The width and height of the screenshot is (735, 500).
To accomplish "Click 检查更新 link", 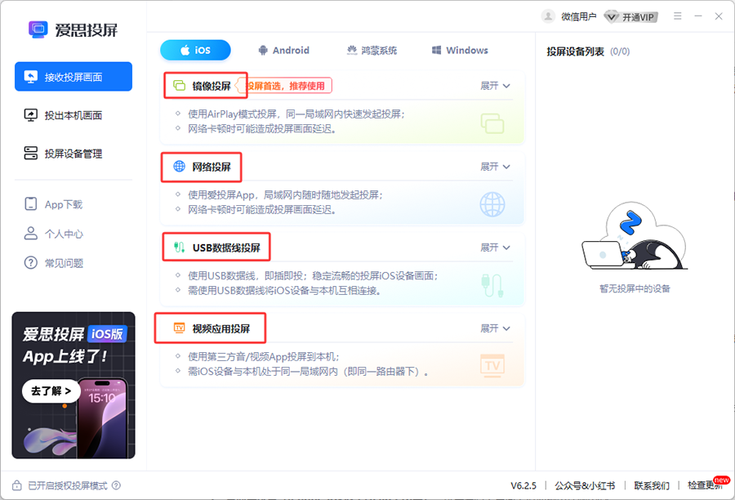I will tap(705, 485).
